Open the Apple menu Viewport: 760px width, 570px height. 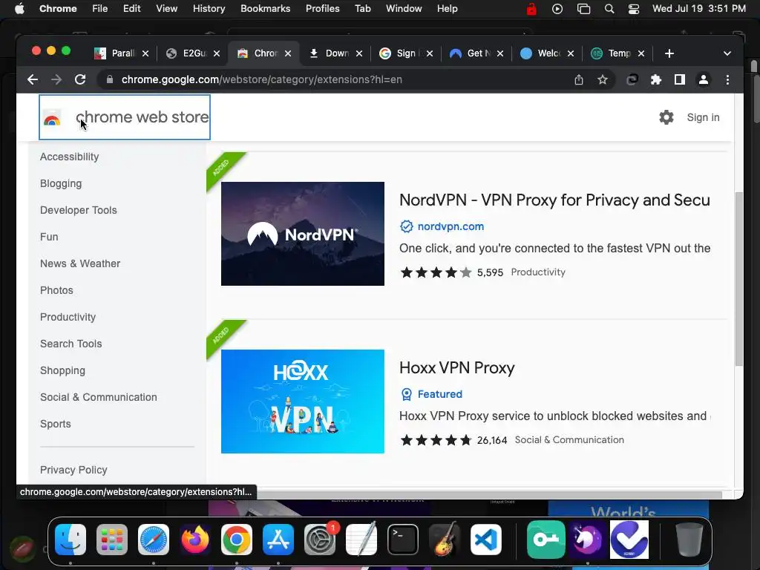click(x=19, y=9)
